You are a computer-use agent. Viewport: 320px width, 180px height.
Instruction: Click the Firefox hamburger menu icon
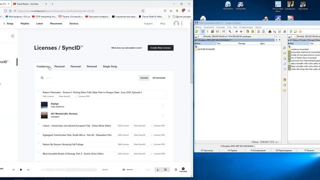[x=189, y=11]
